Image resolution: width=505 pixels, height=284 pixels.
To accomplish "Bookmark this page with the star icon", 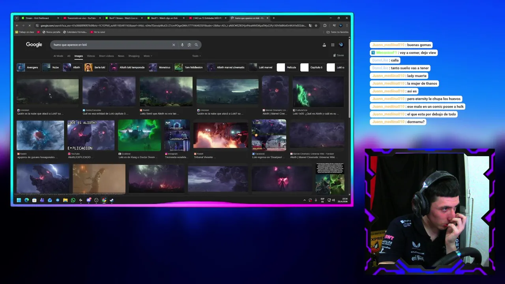I will click(x=316, y=26).
